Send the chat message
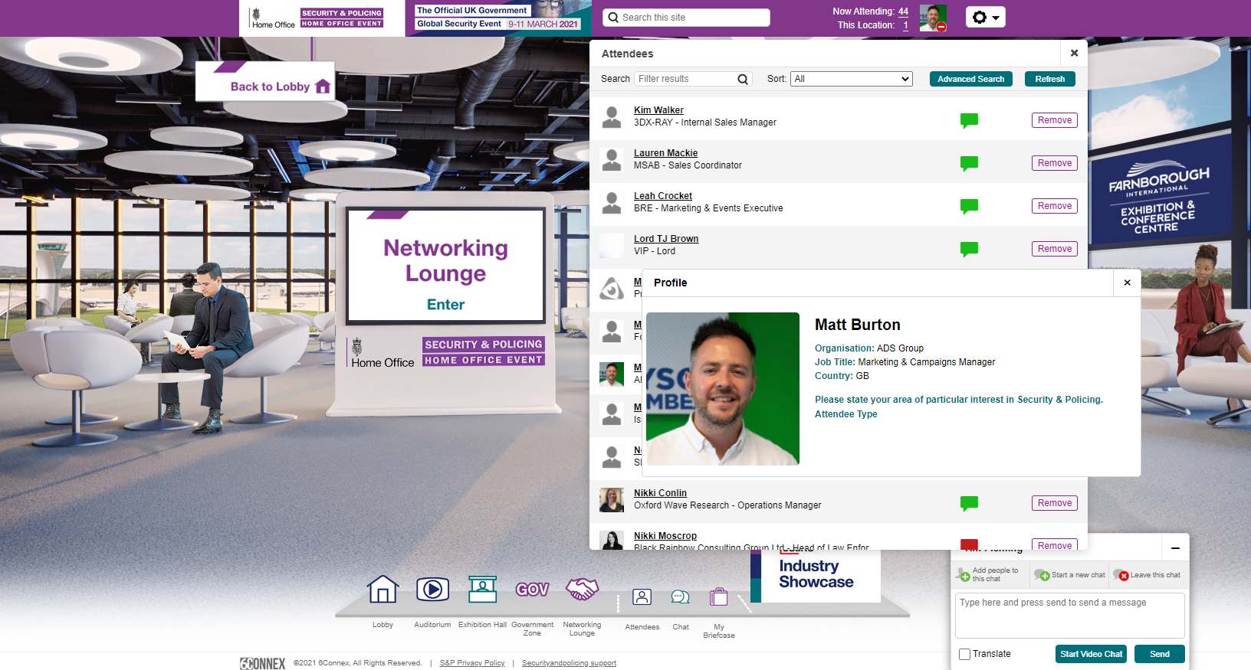Screen dimensions: 1251x670 point(1159,654)
